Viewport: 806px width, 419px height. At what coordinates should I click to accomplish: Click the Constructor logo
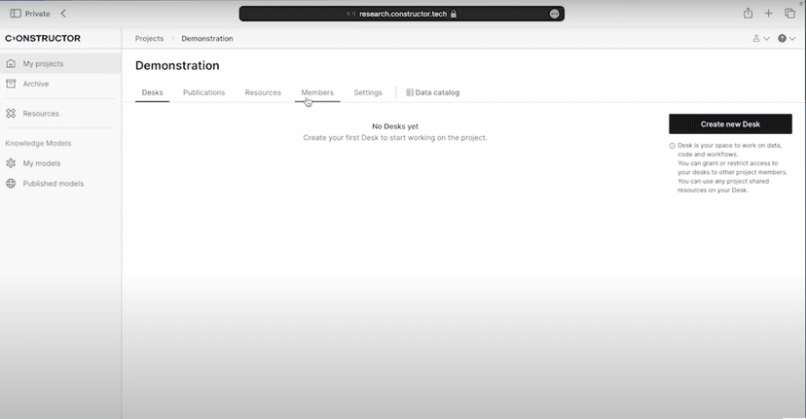[x=43, y=38]
